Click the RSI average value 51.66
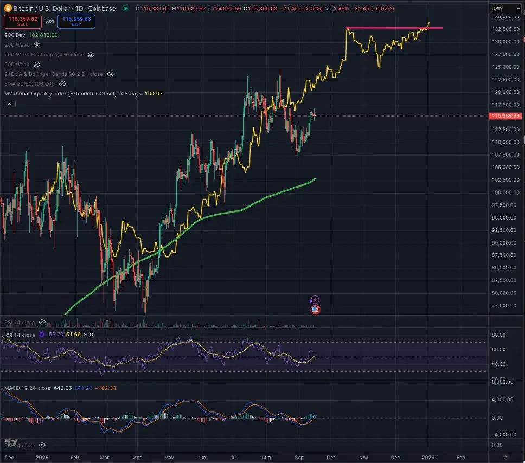 pos(73,335)
